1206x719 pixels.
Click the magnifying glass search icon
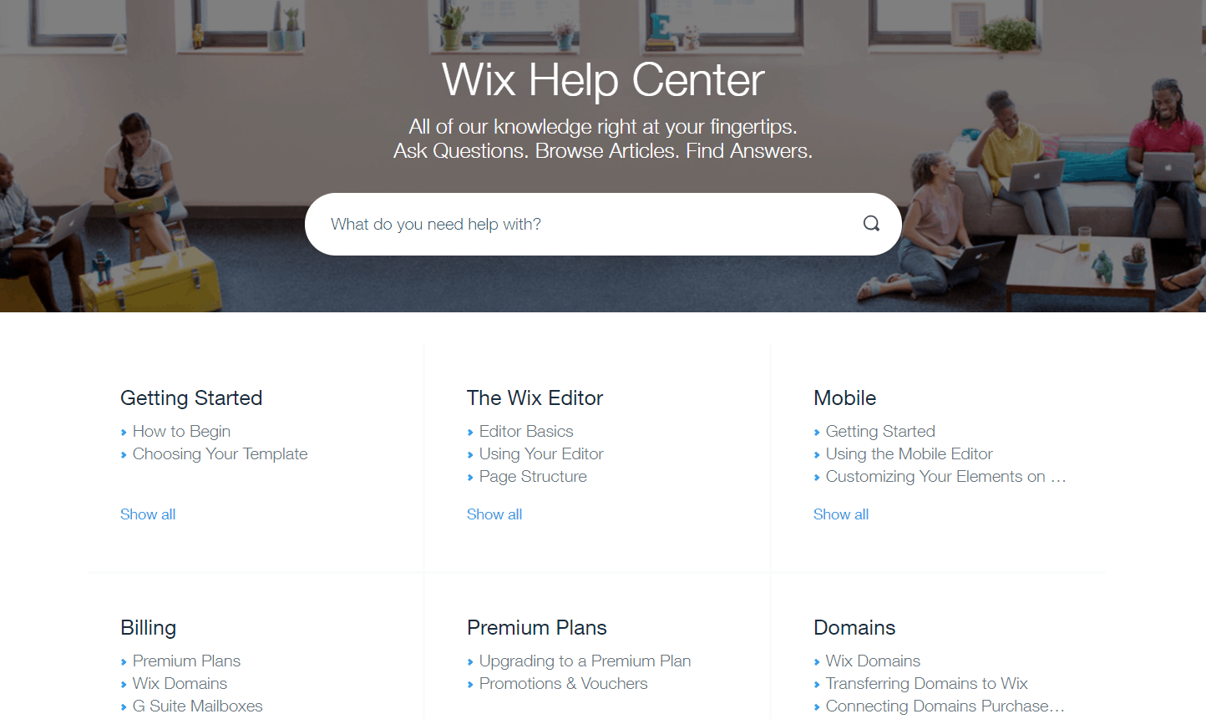(871, 224)
